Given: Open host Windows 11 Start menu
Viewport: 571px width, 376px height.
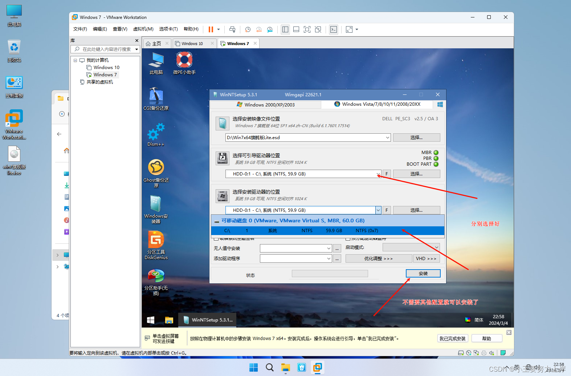Looking at the screenshot, I should (254, 367).
